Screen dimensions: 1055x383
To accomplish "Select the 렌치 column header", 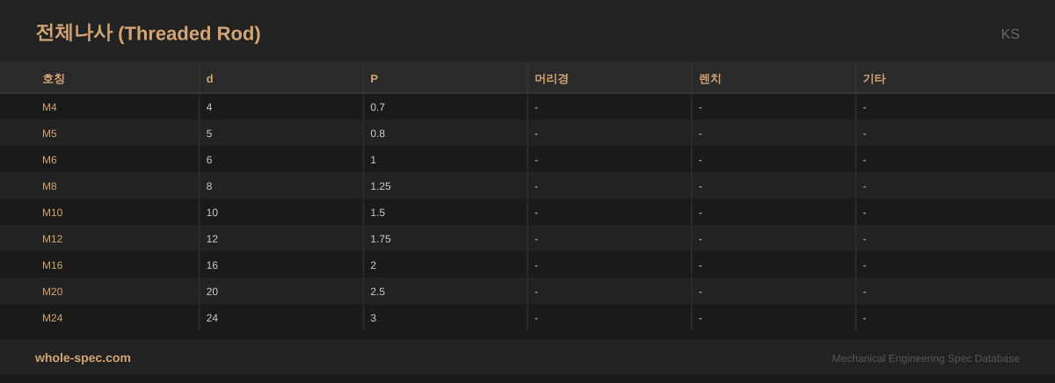I will pyautogui.click(x=709, y=78).
